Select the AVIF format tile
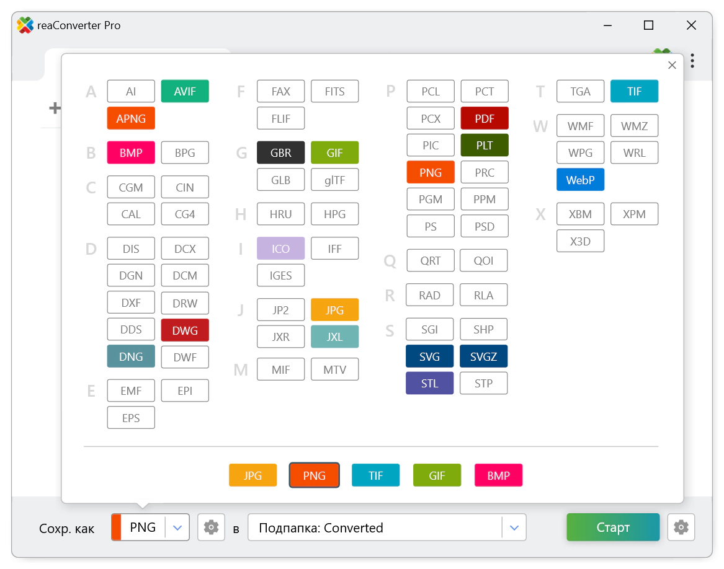 [x=185, y=91]
